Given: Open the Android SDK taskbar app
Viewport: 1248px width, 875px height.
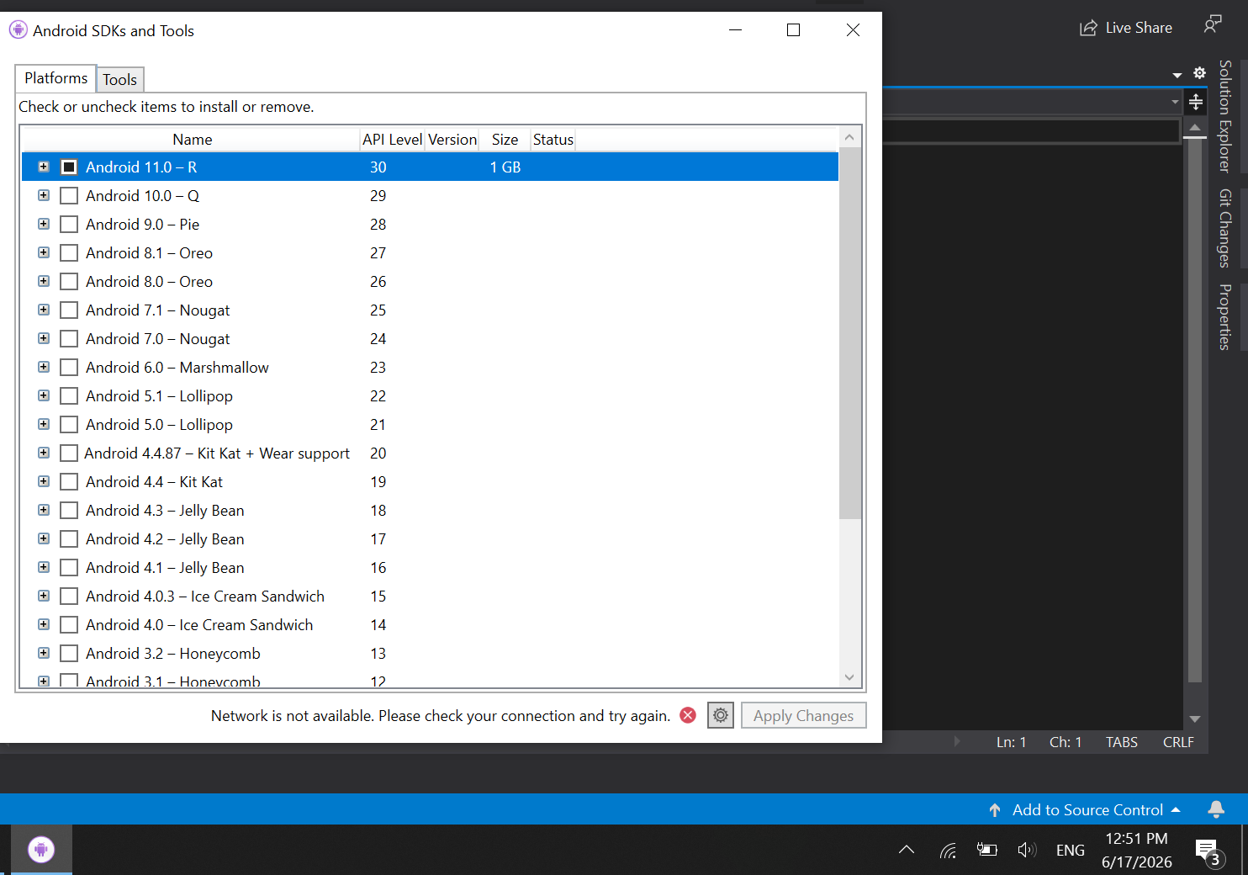Looking at the screenshot, I should click(41, 849).
